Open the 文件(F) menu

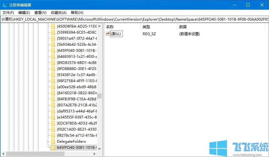tap(8, 13)
